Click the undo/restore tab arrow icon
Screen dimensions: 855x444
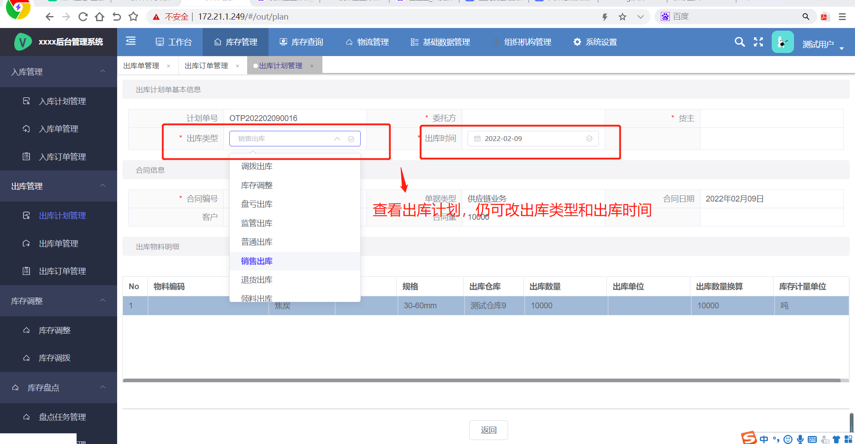117,17
